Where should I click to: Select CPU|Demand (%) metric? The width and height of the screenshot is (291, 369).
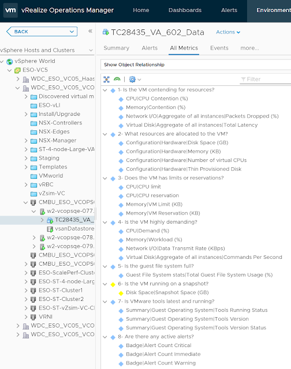point(147,231)
